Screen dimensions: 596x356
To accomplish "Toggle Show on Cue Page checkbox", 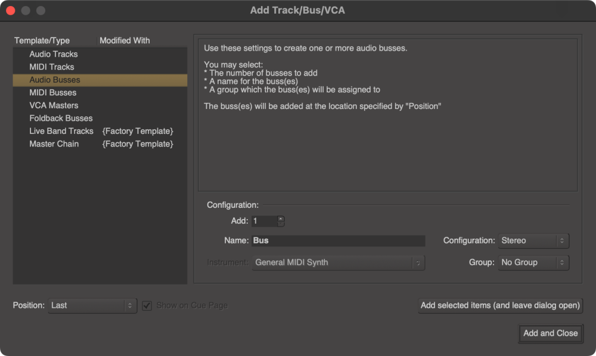I will coord(147,305).
